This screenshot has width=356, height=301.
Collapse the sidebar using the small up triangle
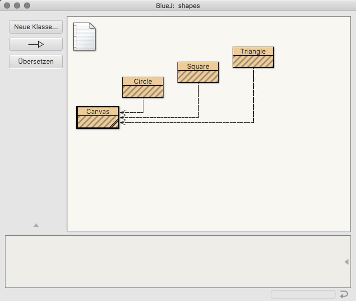click(36, 226)
